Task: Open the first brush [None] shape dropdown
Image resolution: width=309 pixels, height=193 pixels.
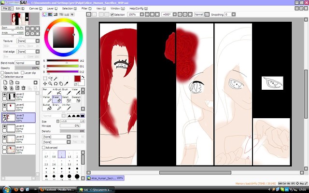Action: [x=69, y=137]
